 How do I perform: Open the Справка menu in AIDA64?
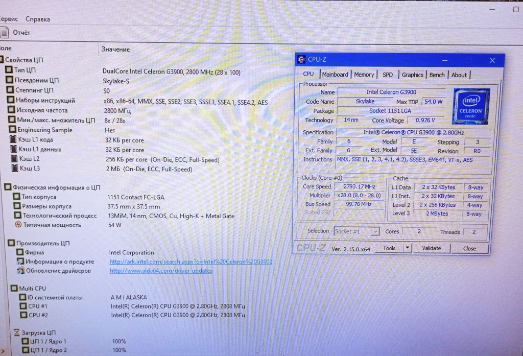tap(38, 19)
